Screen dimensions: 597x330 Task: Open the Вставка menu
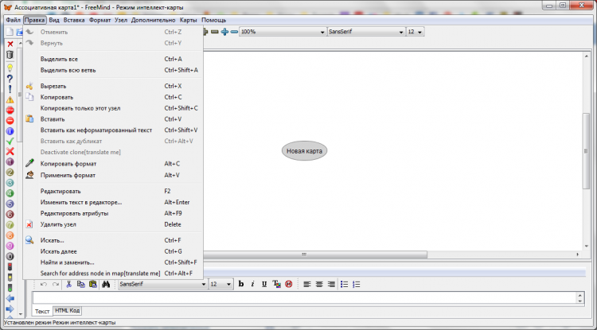click(74, 20)
